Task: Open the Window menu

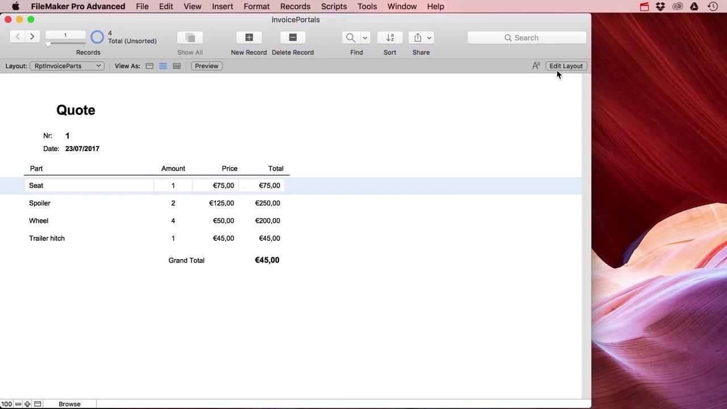Action: pyautogui.click(x=402, y=6)
